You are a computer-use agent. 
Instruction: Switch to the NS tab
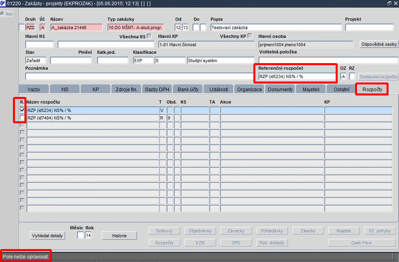[65, 89]
